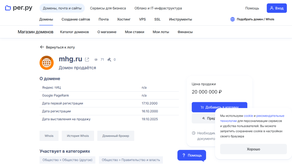
Task: Click price 20 000 000 ₽
Action: (207, 92)
